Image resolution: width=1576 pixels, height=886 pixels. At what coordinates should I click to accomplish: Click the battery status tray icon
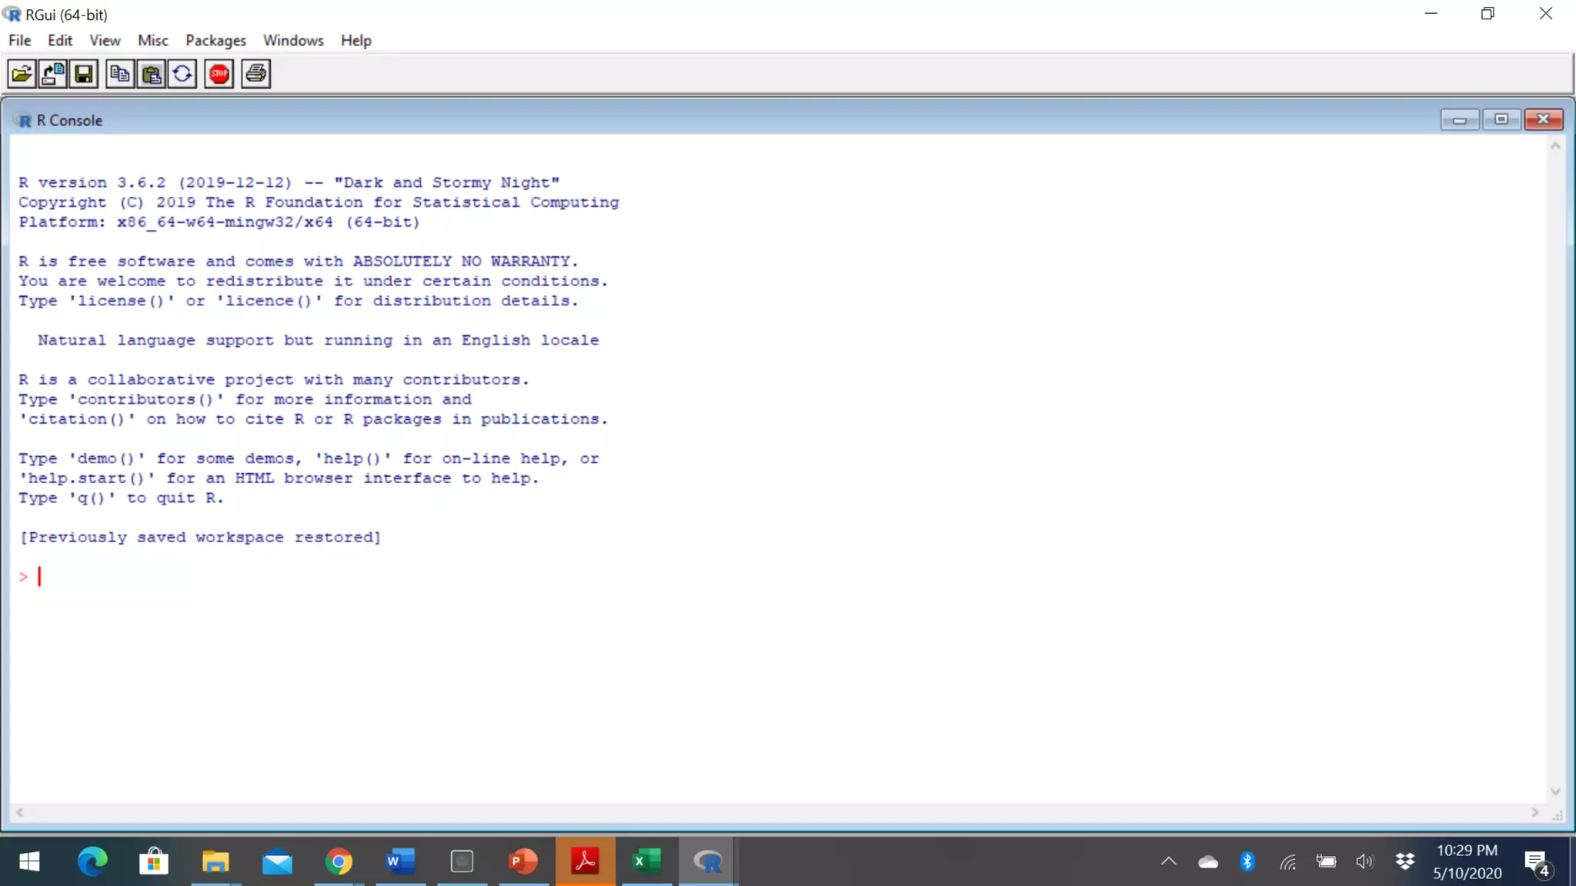pos(1326,861)
